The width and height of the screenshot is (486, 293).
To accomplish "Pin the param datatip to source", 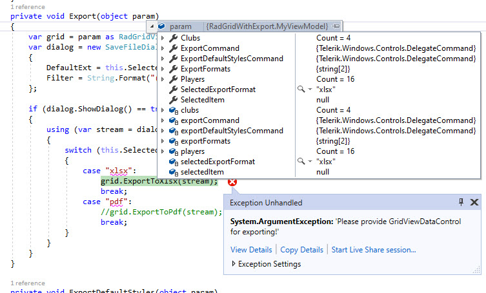I will 336,26.
